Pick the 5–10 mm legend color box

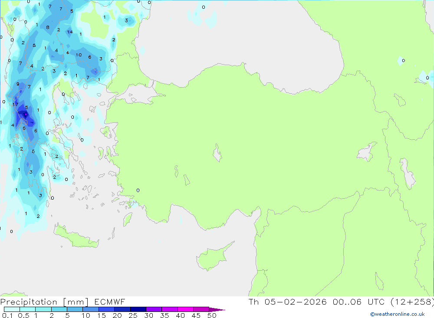[75, 309]
